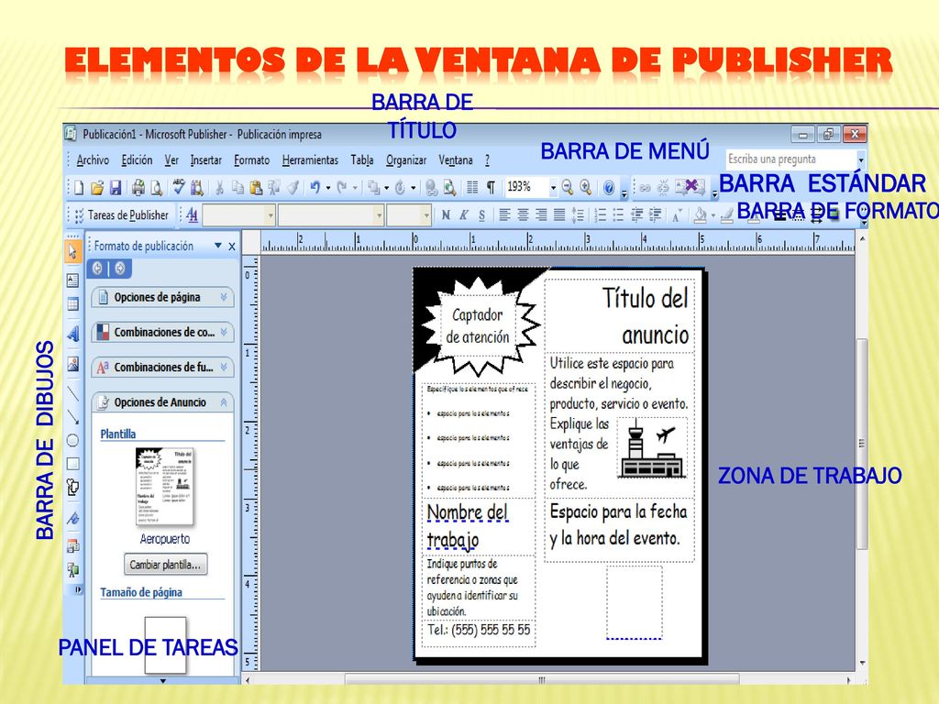Open the Insertar menu

coord(206,159)
